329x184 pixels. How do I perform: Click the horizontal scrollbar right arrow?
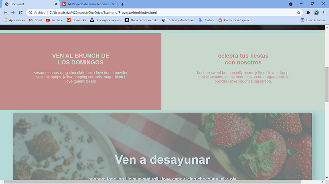[x=323, y=182]
